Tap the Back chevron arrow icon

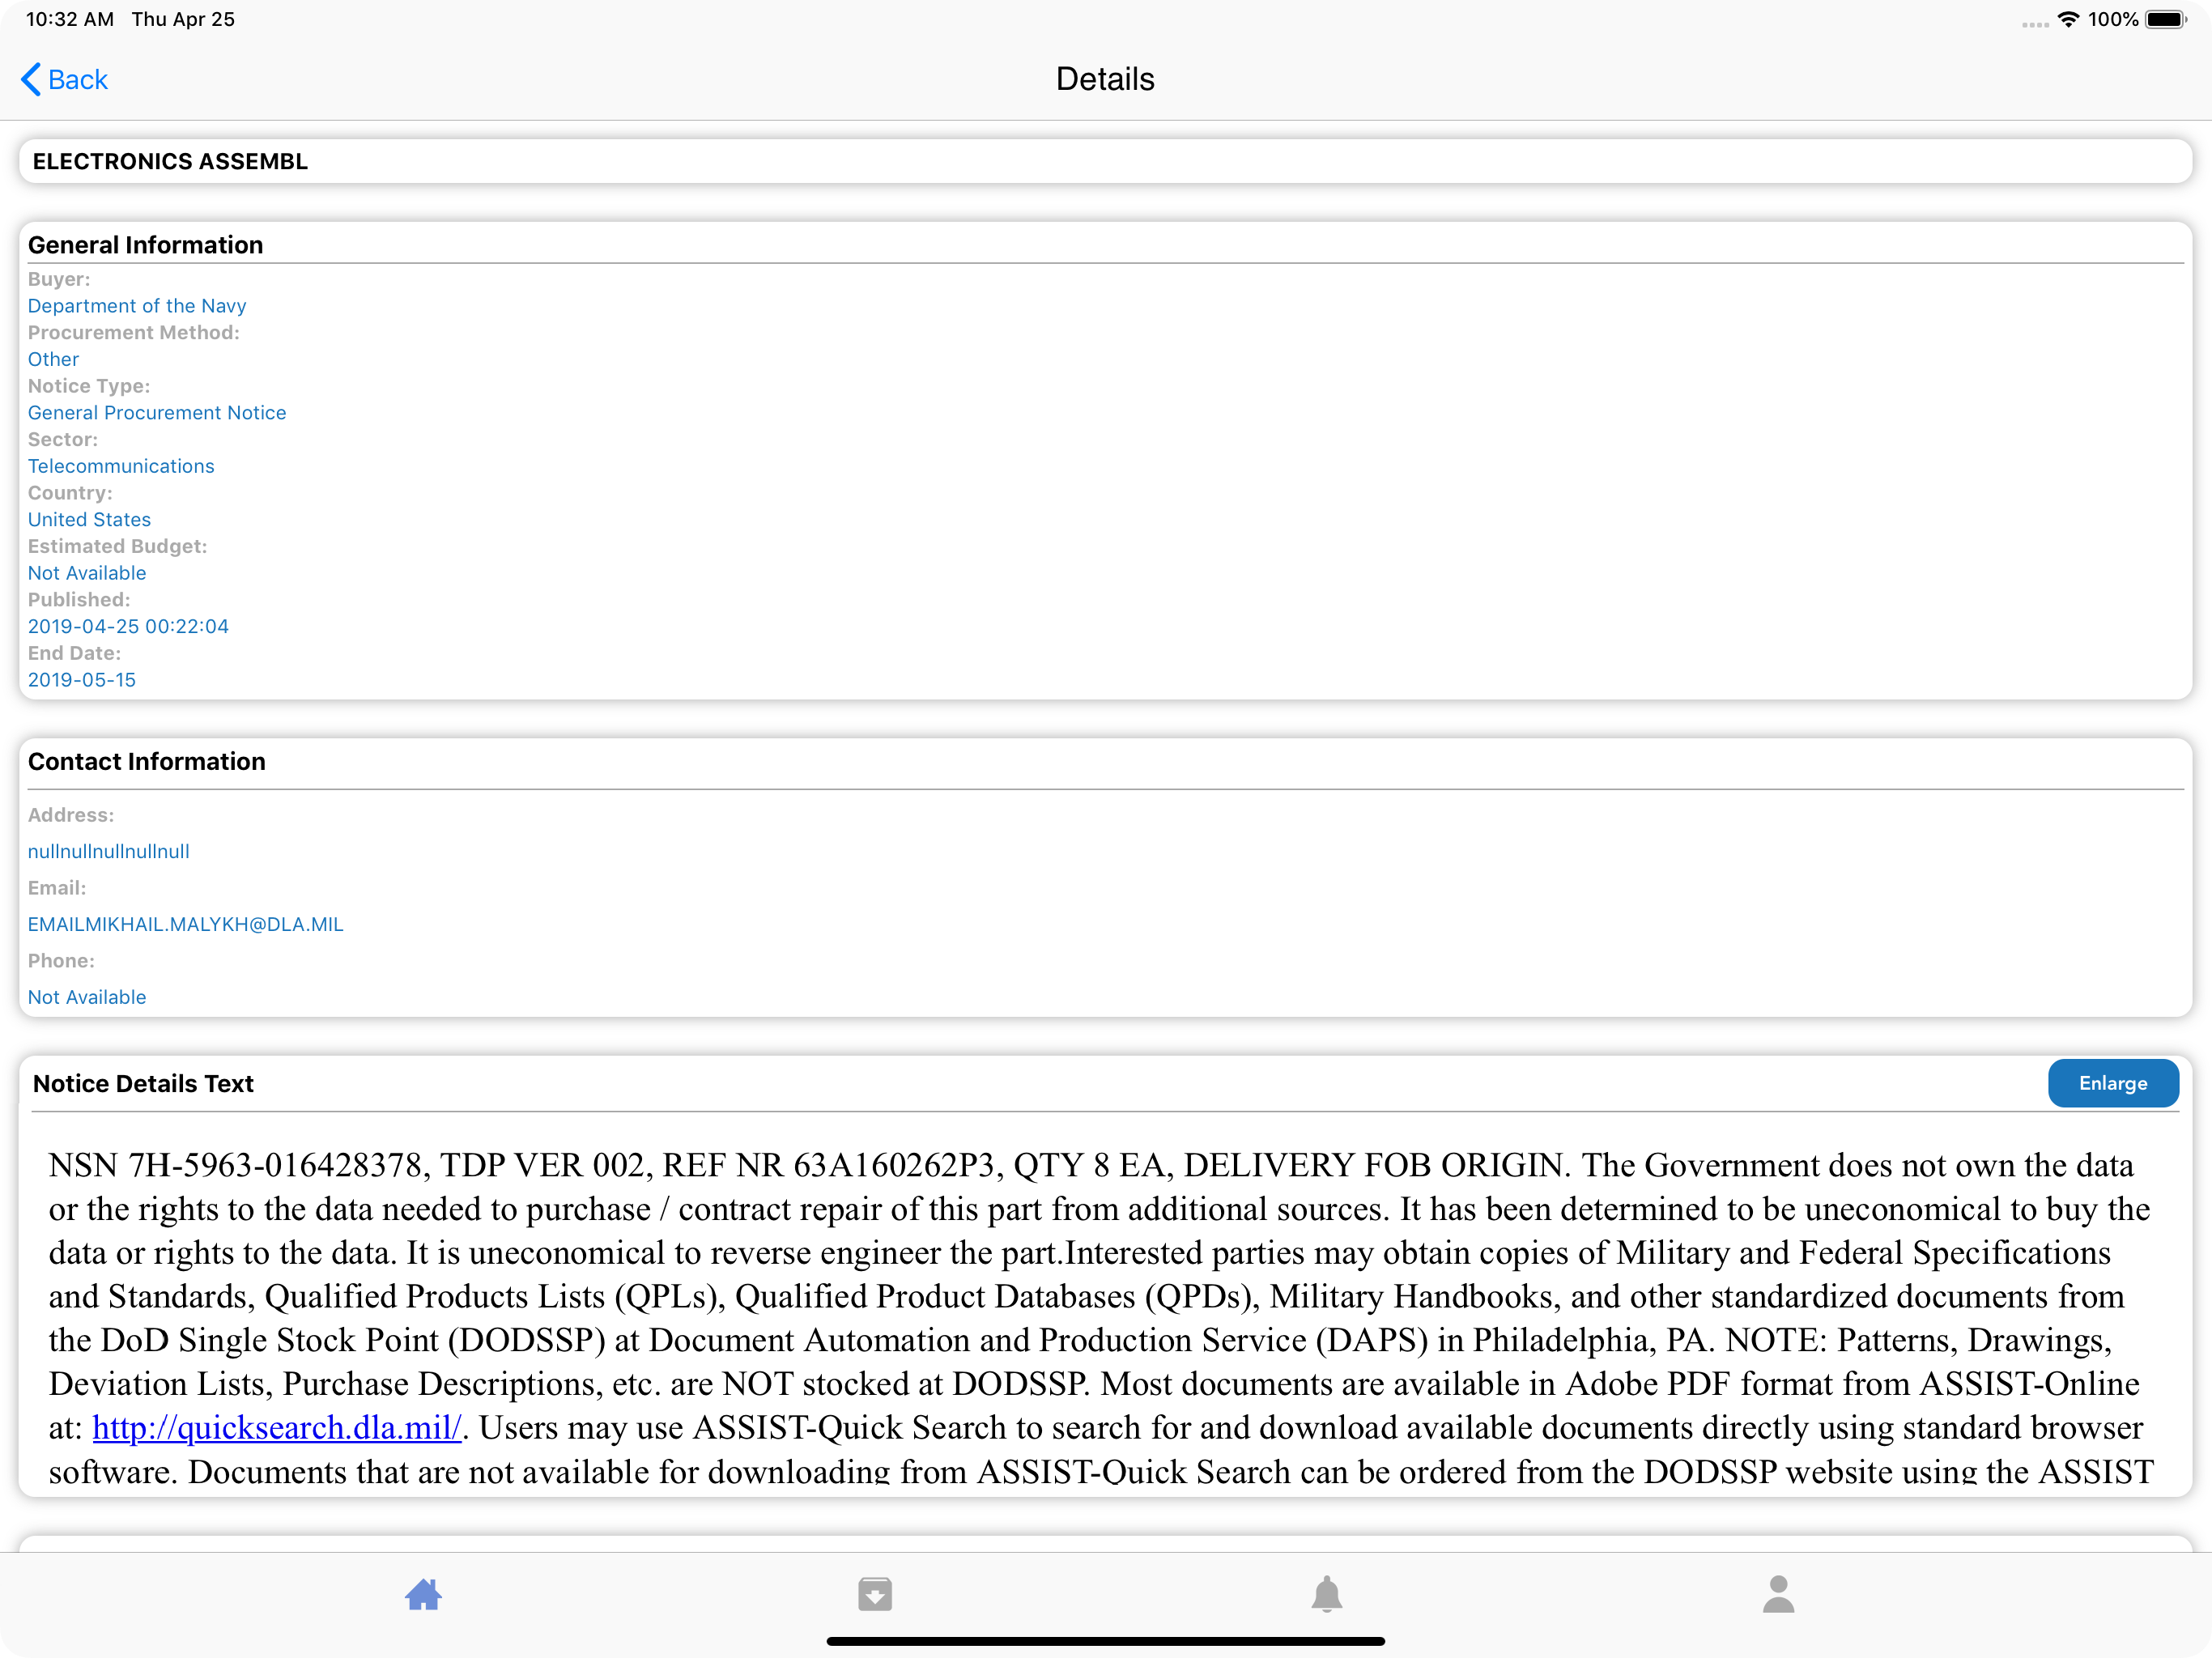pos(31,80)
